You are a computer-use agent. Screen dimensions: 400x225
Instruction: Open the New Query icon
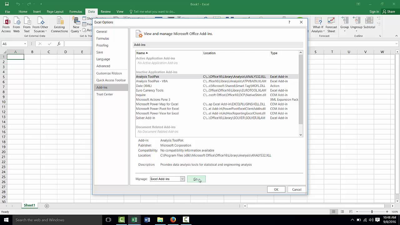(x=76, y=25)
